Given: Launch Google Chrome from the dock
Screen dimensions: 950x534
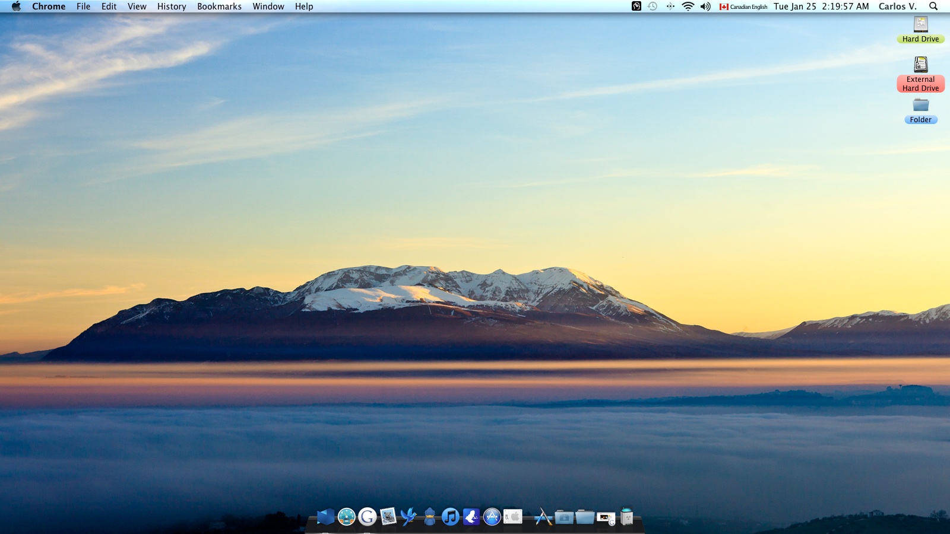Looking at the screenshot, I should pyautogui.click(x=368, y=517).
